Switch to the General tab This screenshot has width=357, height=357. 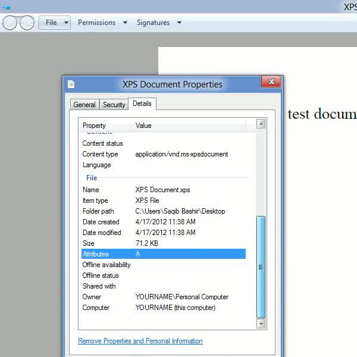(x=84, y=105)
